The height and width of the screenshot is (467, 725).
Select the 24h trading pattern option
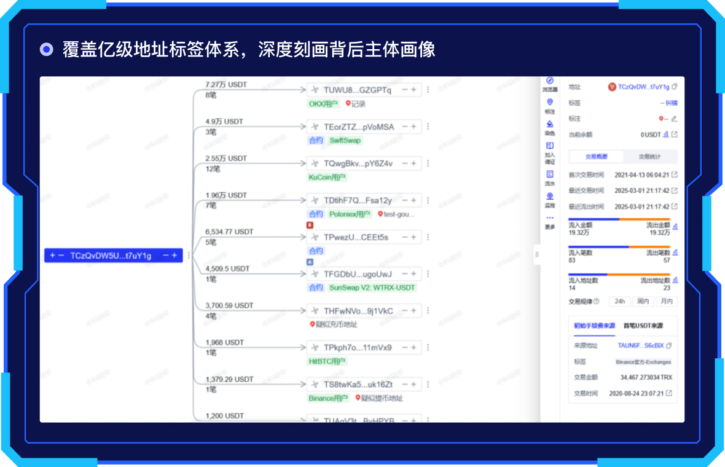(620, 301)
